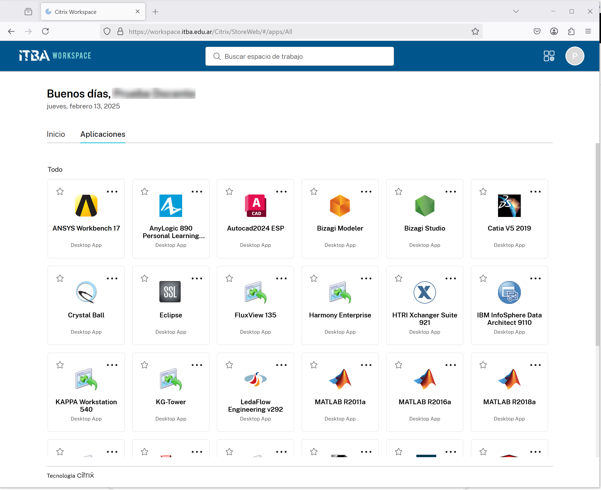This screenshot has height=490, width=601.
Task: Focus the Buscar espacio de trabajo field
Action: coord(300,56)
